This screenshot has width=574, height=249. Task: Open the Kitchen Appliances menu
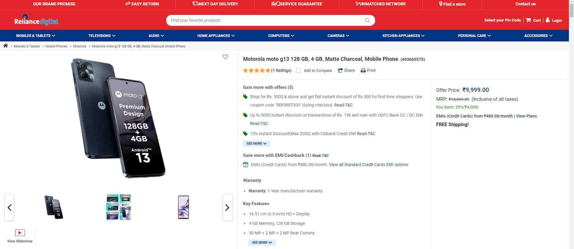pyautogui.click(x=403, y=35)
